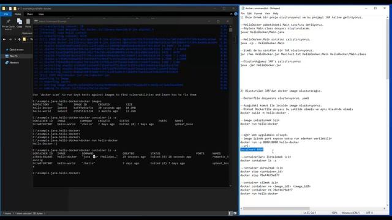The image size is (392, 220).
Task: Click 'docker run -p 8080:8080 hello-docker' line
Action: pyautogui.click(x=269, y=142)
